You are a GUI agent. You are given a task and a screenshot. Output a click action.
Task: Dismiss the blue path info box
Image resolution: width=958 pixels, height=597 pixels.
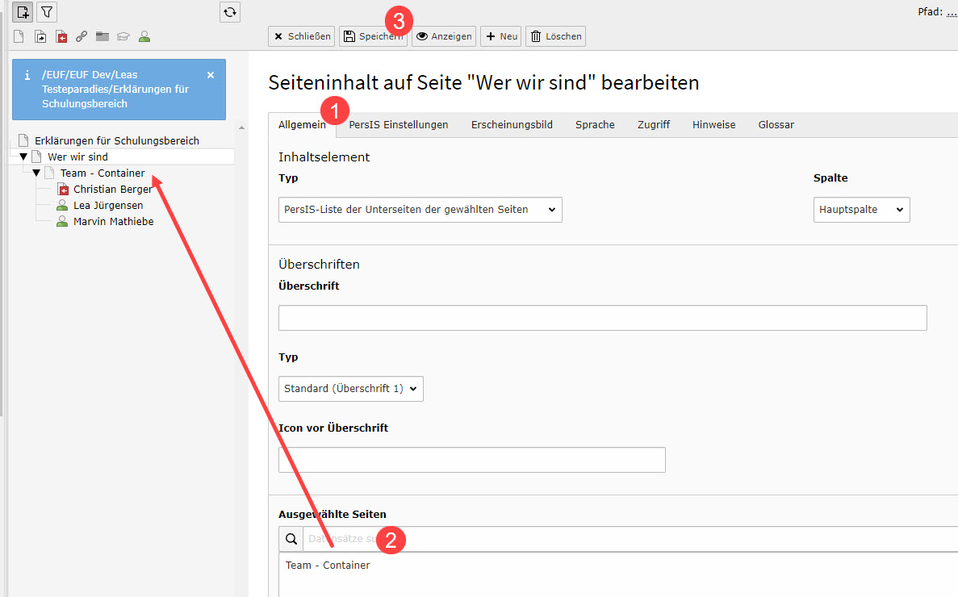click(211, 75)
